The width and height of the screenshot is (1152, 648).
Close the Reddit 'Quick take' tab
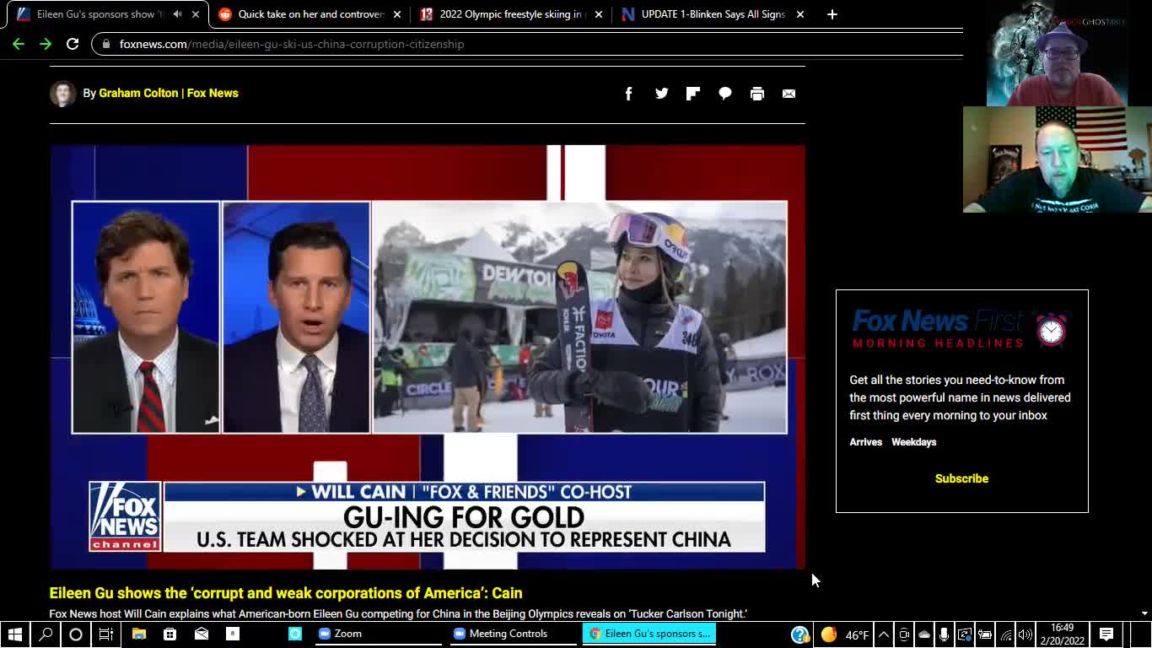tap(397, 14)
